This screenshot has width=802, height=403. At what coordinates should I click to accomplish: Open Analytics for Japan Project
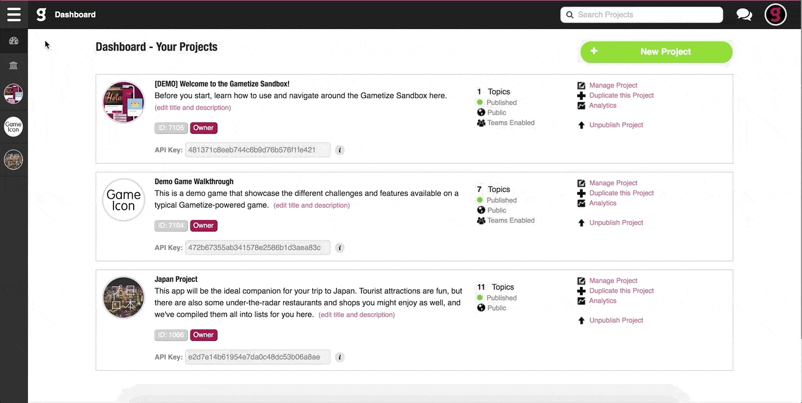click(x=602, y=301)
